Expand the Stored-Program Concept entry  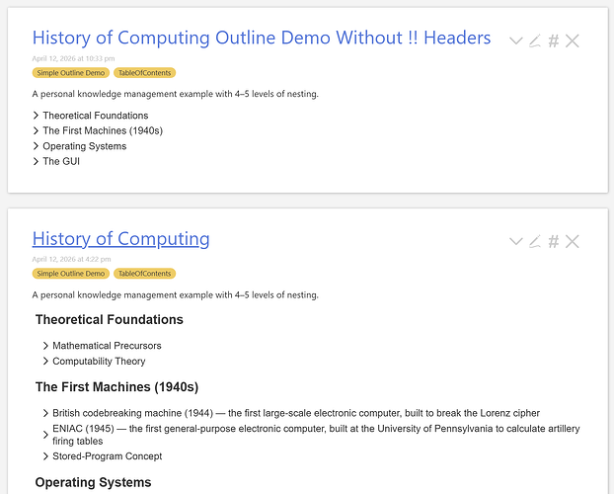point(46,456)
